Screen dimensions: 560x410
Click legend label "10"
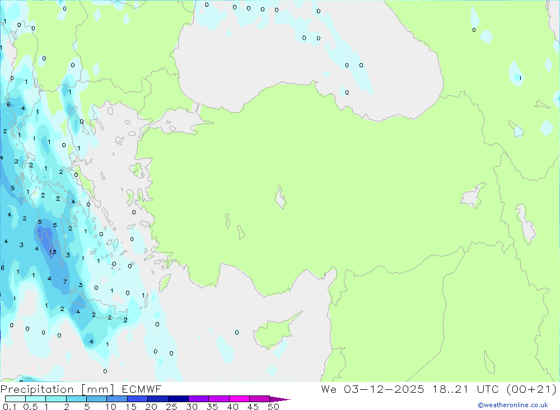point(111,407)
